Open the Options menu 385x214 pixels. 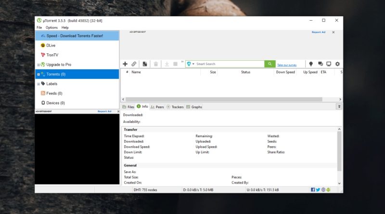click(x=51, y=27)
